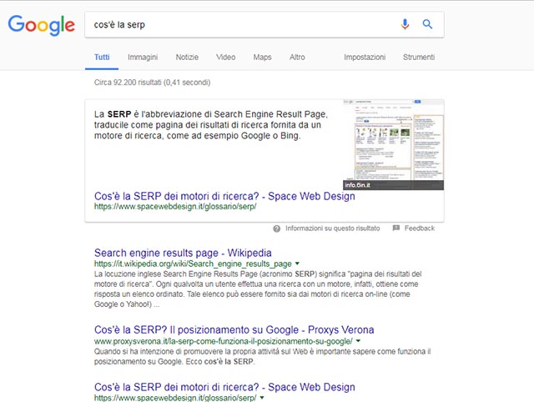Expand the Altro menu
Image resolution: width=534 pixels, height=402 pixels.
[x=297, y=58]
